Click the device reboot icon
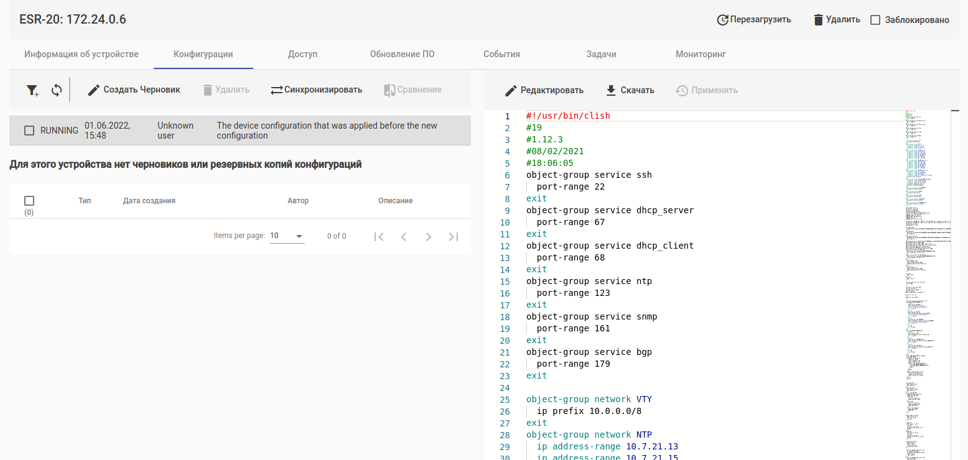Image resolution: width=968 pixels, height=460 pixels. [x=722, y=20]
